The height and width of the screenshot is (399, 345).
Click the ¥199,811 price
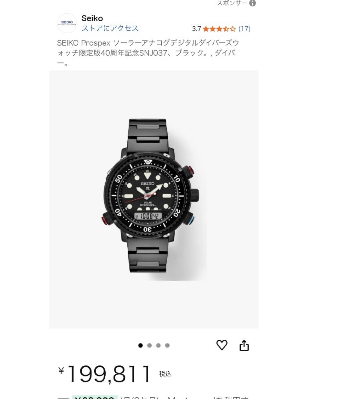tap(105, 374)
